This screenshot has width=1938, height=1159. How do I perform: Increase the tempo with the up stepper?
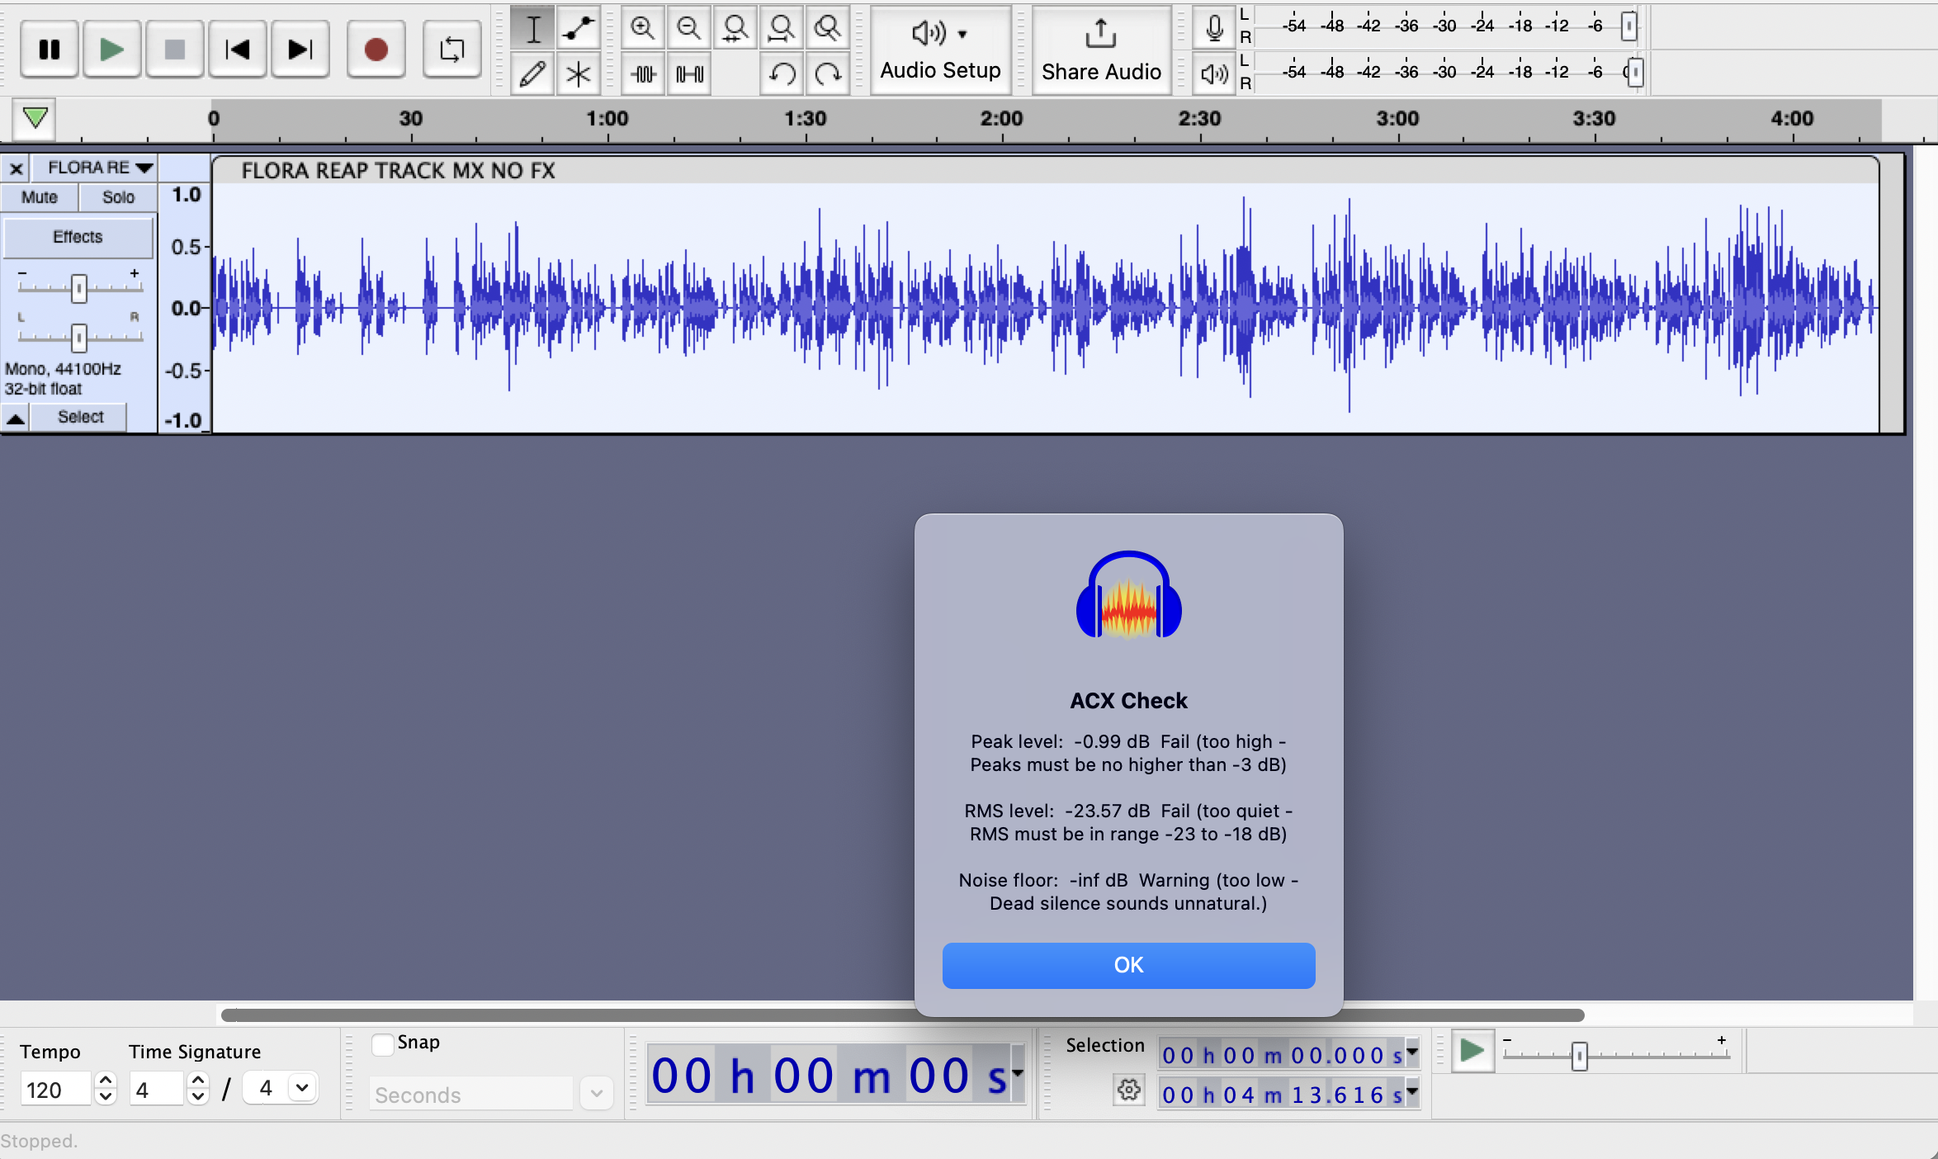[105, 1081]
